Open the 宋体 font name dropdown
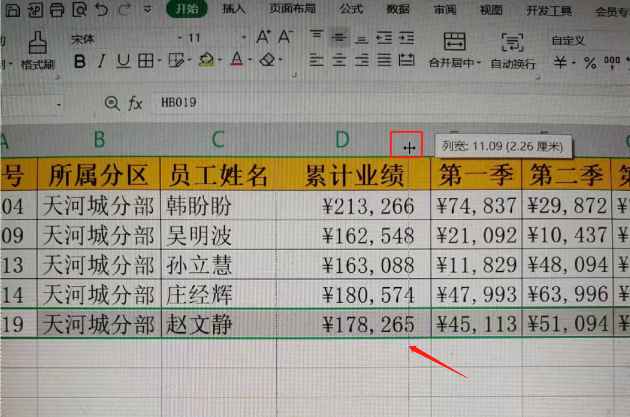This screenshot has height=417, width=630. 180,38
